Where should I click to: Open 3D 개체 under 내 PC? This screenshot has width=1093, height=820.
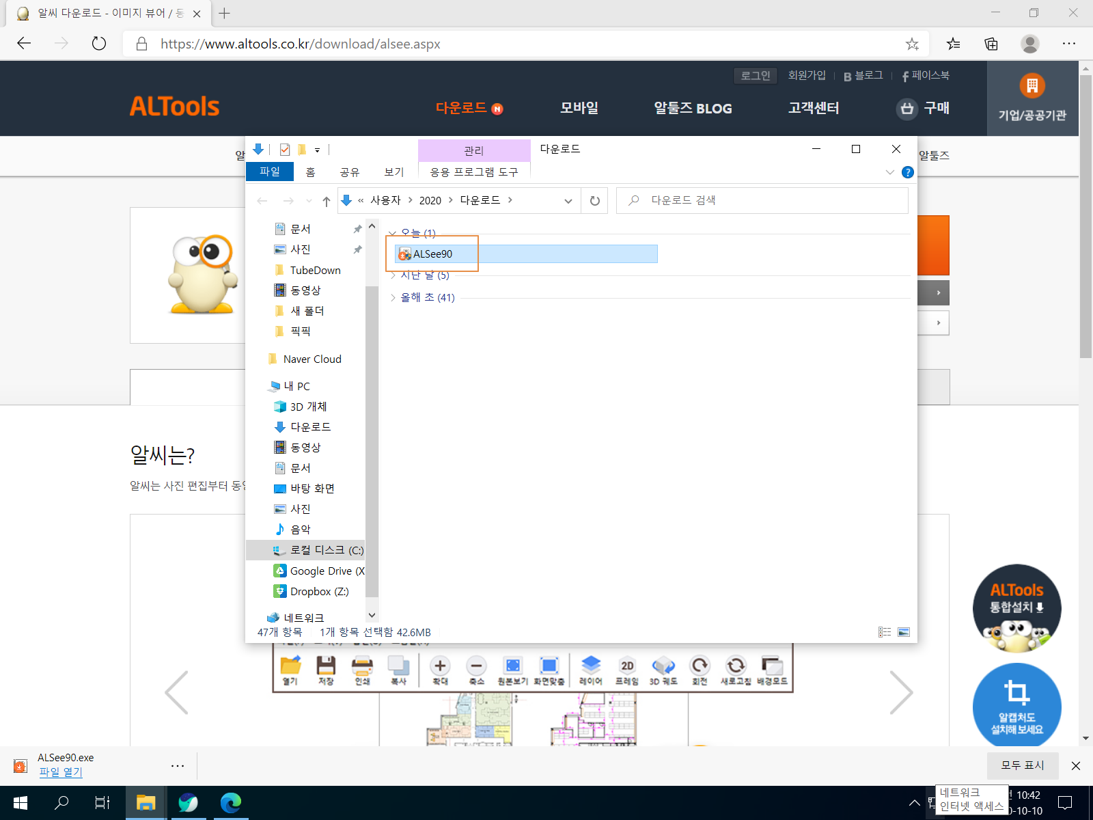tap(308, 407)
